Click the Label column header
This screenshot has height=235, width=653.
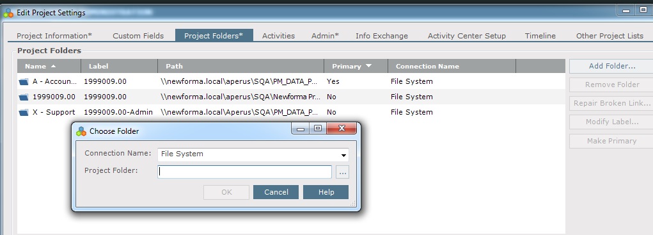point(119,66)
